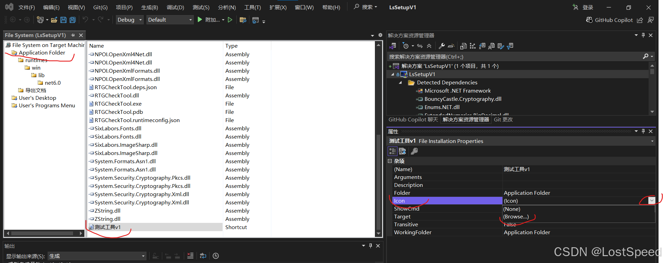663x263 pixels.
Task: Select the Application Folder tree node
Action: click(x=42, y=53)
